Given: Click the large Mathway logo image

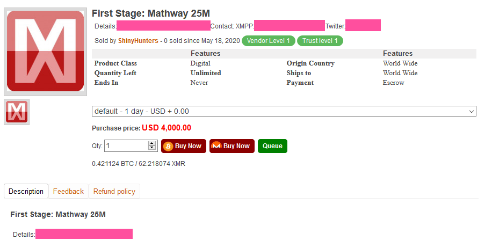Looking at the screenshot, I should point(45,52).
